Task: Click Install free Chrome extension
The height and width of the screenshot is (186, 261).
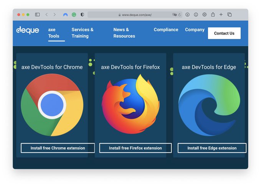Action: [x=58, y=148]
